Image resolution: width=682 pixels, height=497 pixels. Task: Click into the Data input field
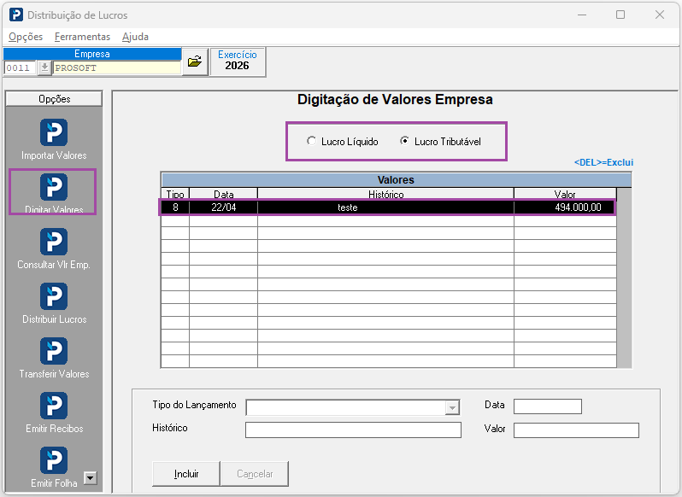pyautogui.click(x=548, y=406)
